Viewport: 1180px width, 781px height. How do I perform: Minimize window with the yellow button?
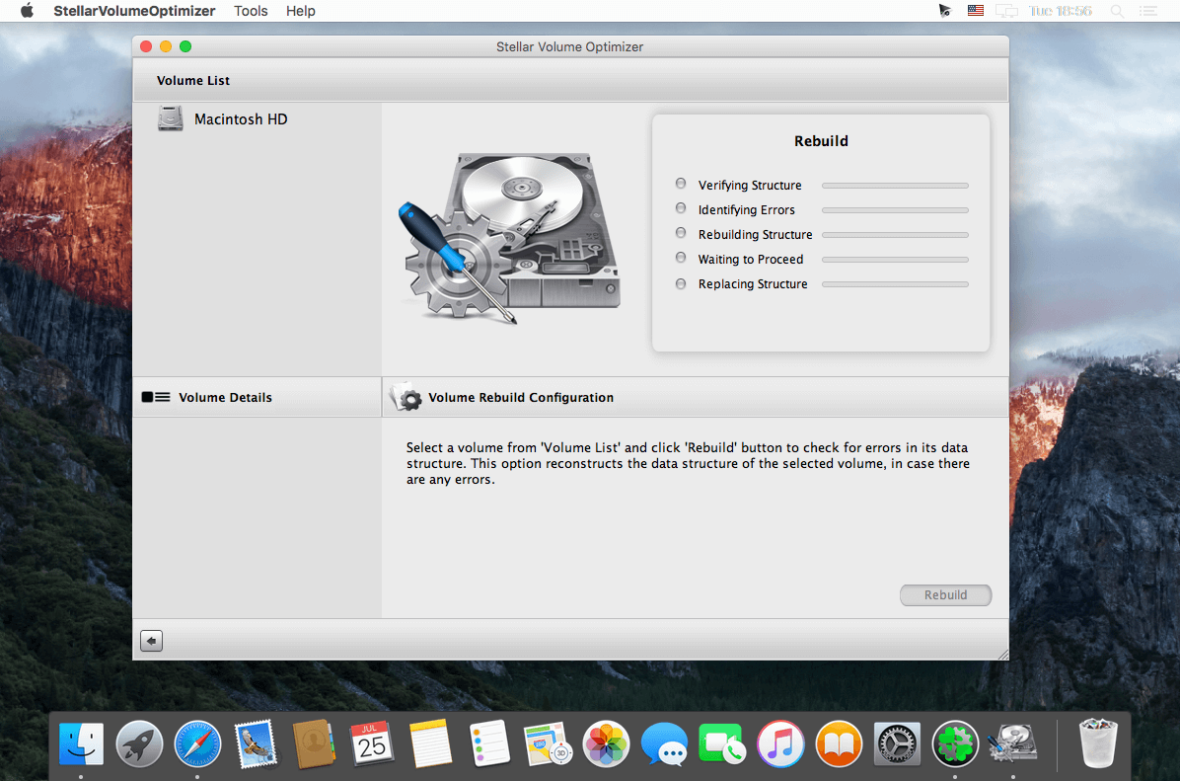(166, 46)
